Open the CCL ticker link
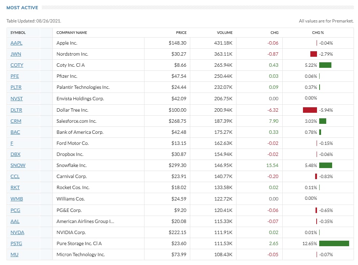The width and height of the screenshot is (358, 265). [x=15, y=177]
